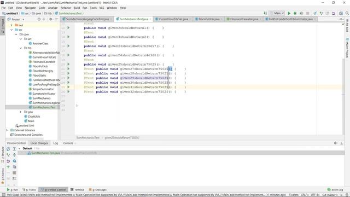Collapse the fib package
Viewport: 350px width, 197px height.
tap(21, 48)
